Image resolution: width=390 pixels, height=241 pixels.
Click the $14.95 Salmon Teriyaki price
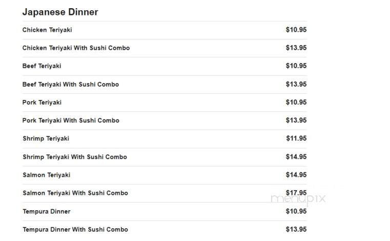296,175
